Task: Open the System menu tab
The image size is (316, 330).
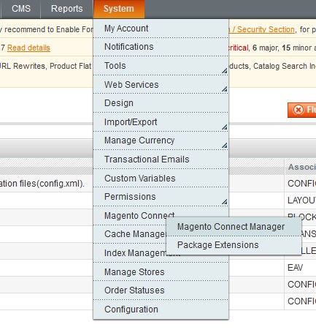Action: pos(119,9)
